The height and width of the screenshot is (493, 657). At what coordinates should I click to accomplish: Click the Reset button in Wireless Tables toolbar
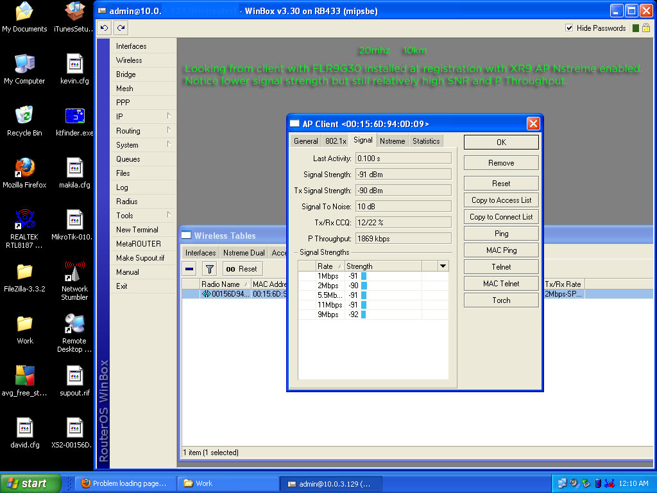coord(242,269)
